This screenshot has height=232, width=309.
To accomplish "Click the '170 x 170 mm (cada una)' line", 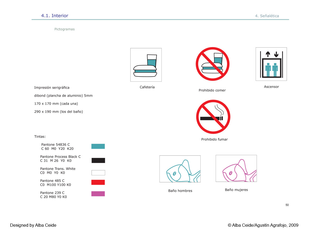I will point(56,104).
